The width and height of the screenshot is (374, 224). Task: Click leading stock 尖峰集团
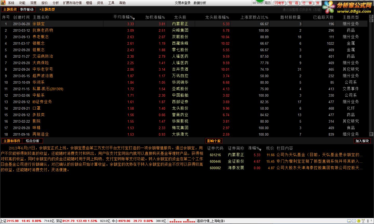click(x=180, y=30)
